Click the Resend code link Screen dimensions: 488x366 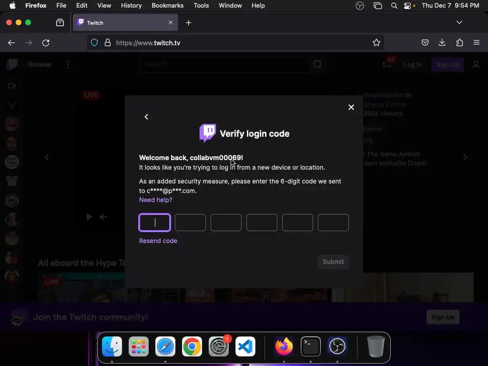158,241
